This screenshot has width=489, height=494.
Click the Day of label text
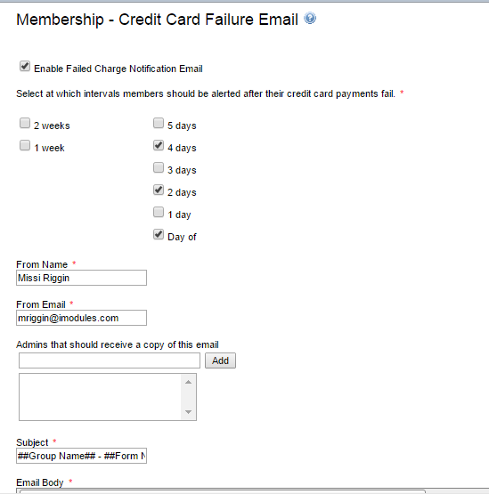click(x=182, y=237)
